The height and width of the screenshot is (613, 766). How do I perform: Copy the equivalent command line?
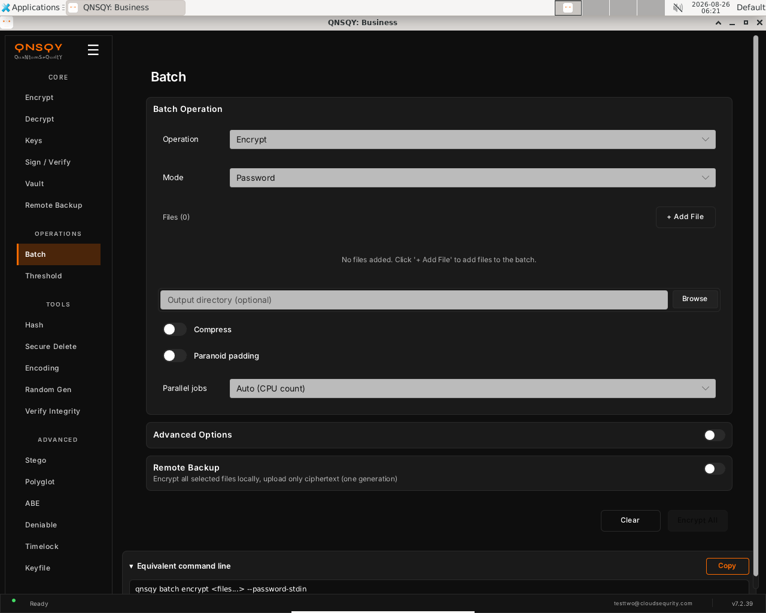coord(727,566)
